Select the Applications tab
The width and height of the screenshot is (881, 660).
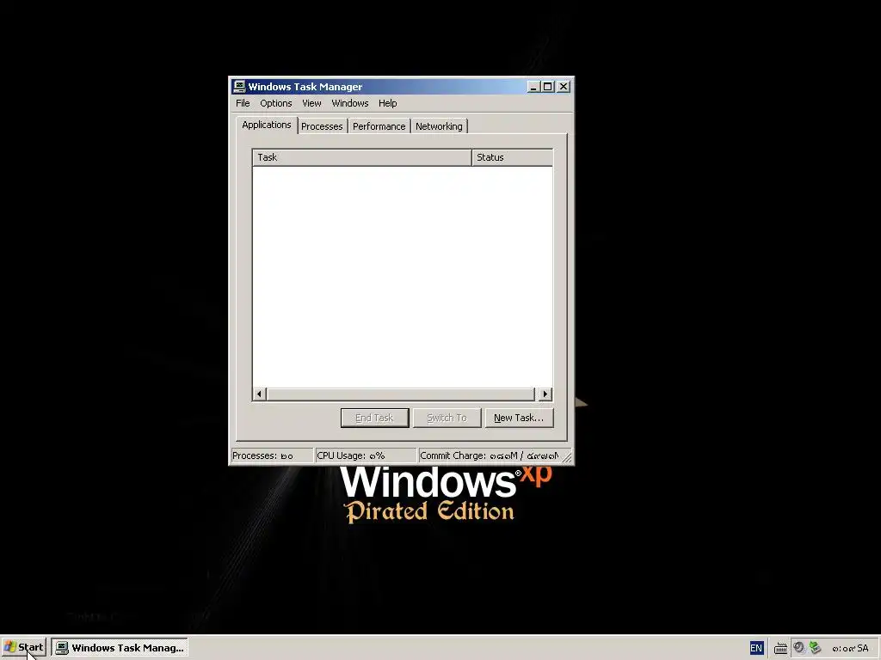click(267, 125)
